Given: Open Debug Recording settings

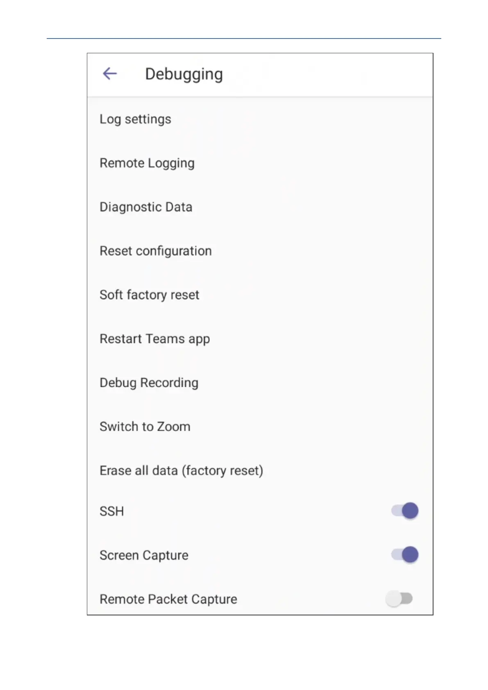Looking at the screenshot, I should tap(149, 383).
